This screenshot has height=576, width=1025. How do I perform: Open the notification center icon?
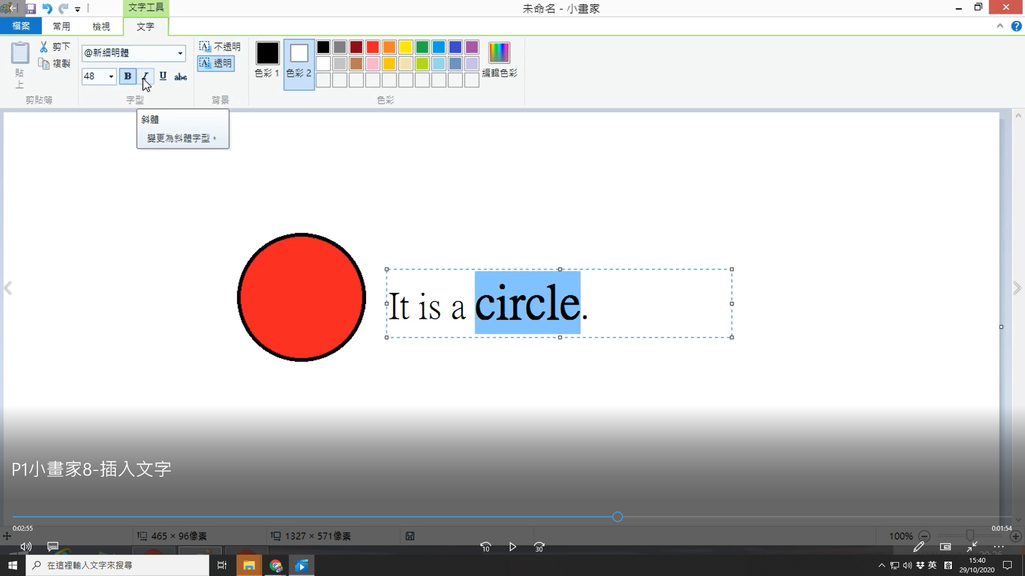coord(1007,565)
